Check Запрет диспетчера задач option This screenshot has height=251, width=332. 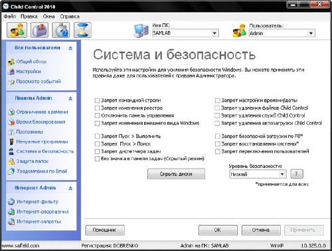point(97,151)
